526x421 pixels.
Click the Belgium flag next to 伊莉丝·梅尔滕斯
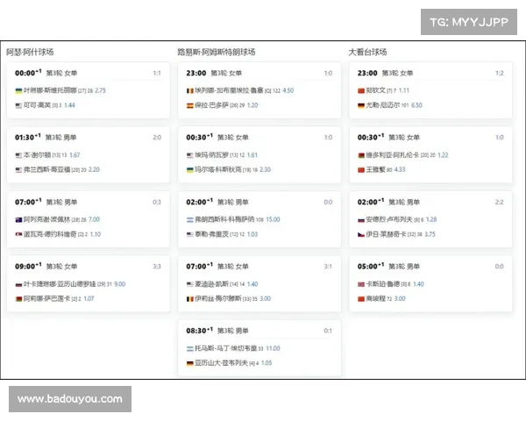[190, 298]
